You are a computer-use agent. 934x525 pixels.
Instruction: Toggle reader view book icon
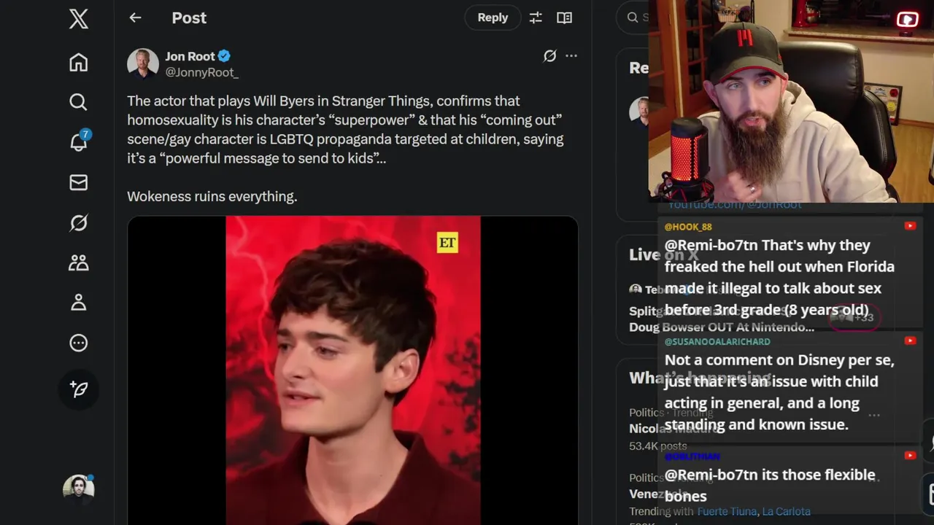[564, 17]
